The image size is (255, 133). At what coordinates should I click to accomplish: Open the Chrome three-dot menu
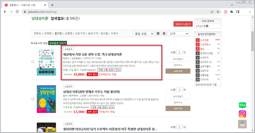click(x=250, y=12)
